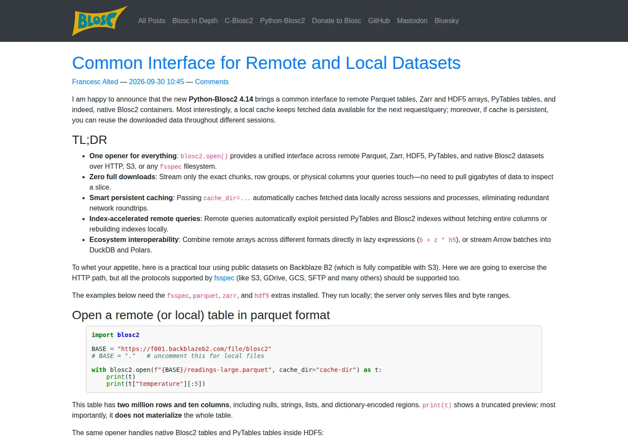Open the GitHub link in navbar
628x436 pixels.
click(379, 21)
